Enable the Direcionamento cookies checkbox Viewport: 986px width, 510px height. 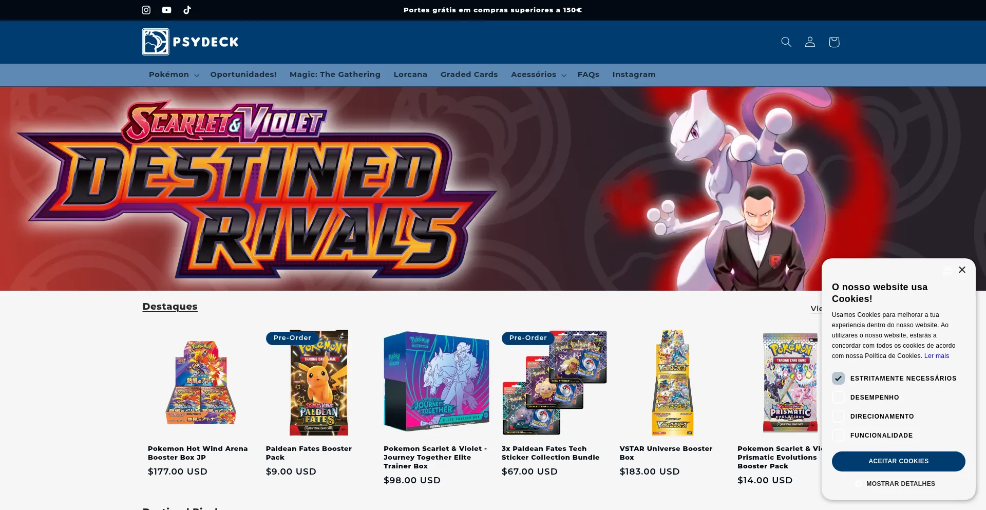(x=838, y=417)
